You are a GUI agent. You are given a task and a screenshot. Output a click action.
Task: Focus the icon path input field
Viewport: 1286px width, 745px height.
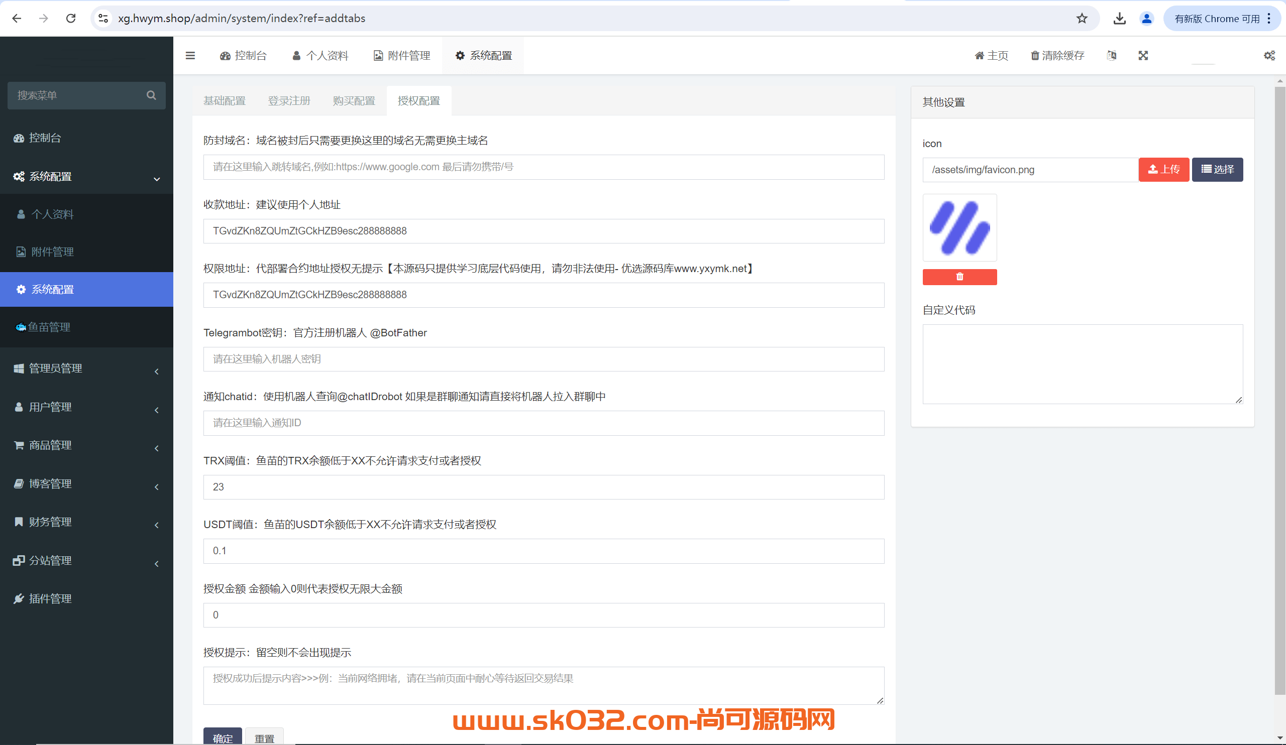click(1030, 170)
